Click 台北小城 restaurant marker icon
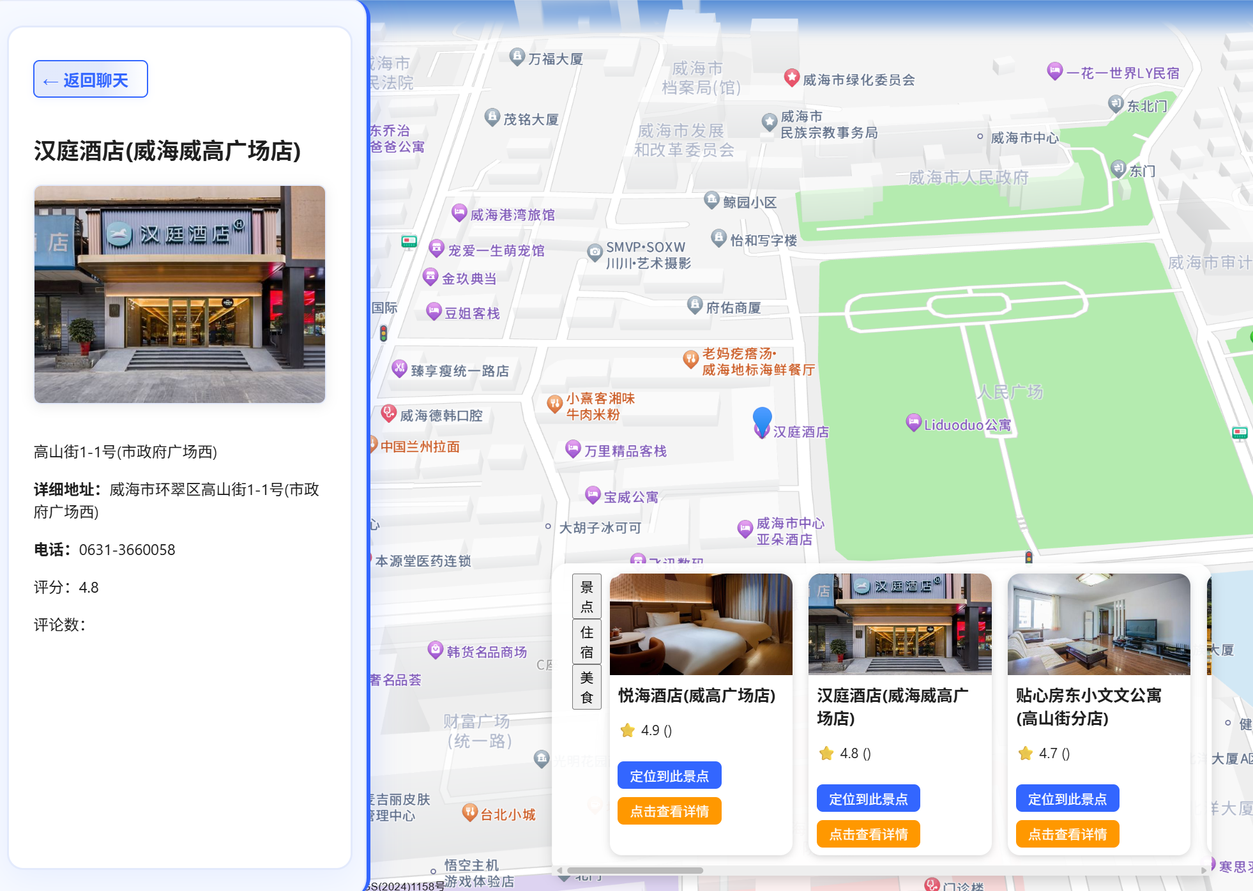This screenshot has width=1253, height=891. tap(469, 812)
